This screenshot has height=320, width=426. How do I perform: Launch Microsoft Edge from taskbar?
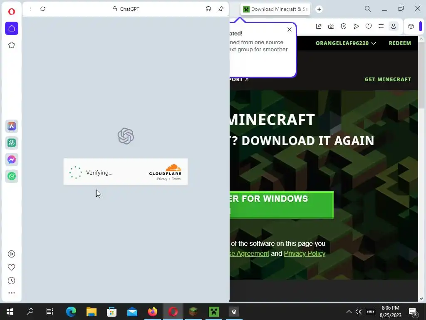click(71, 312)
